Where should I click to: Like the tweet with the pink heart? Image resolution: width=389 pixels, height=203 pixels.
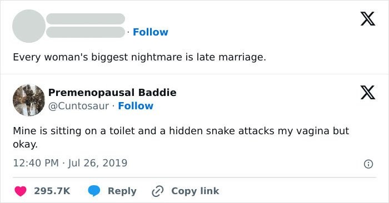(21, 191)
